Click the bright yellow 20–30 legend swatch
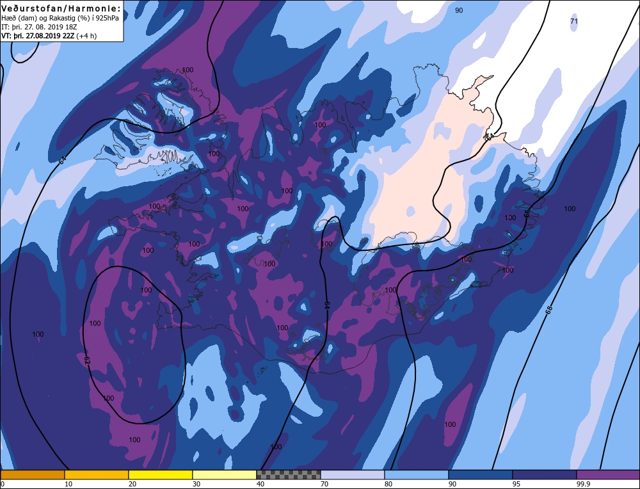640x489 pixels. 161,474
